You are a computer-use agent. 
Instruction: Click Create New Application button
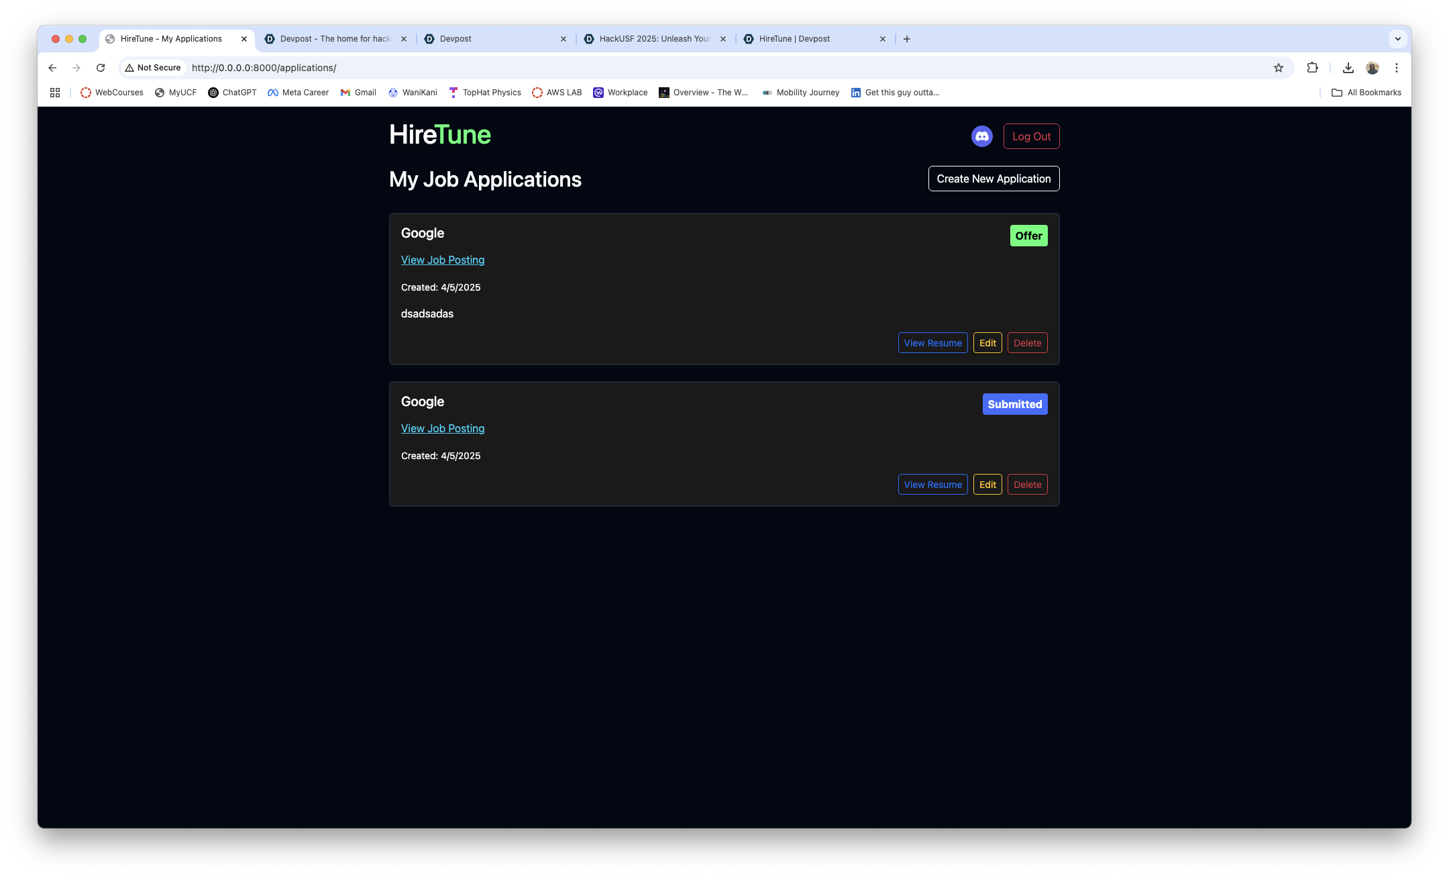(994, 179)
